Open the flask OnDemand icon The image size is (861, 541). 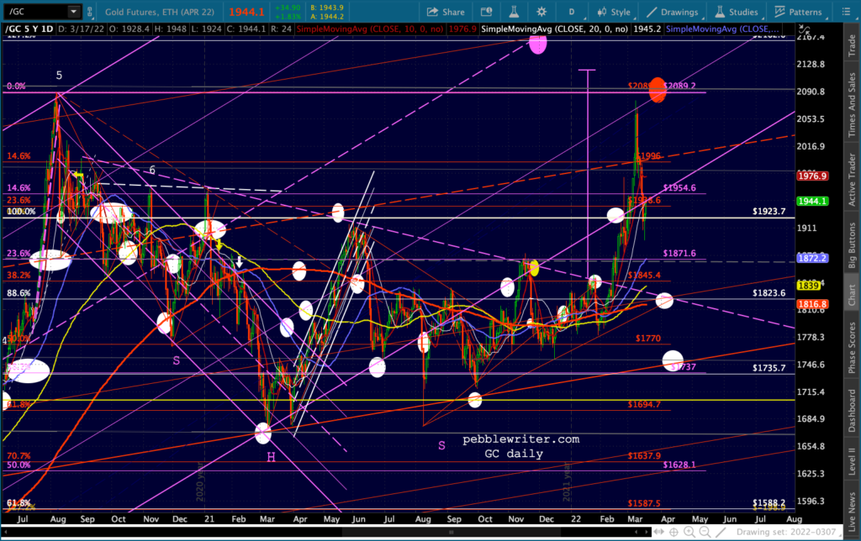(514, 12)
